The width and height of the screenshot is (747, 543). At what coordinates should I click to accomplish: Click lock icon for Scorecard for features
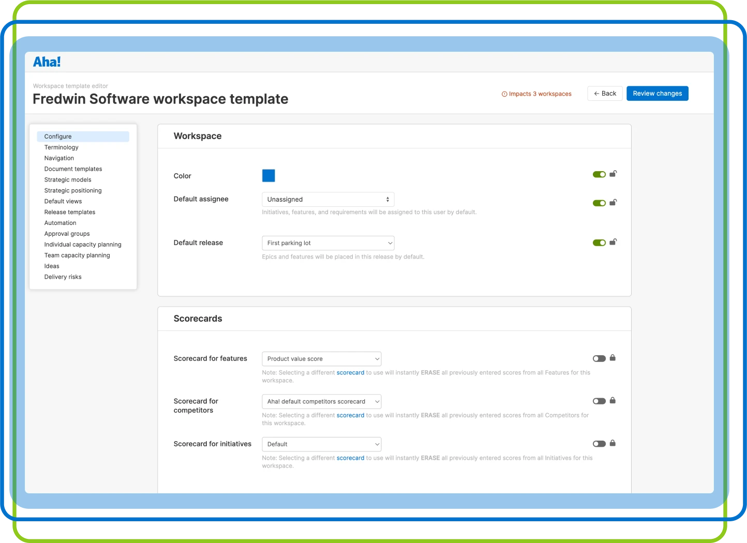pos(612,358)
